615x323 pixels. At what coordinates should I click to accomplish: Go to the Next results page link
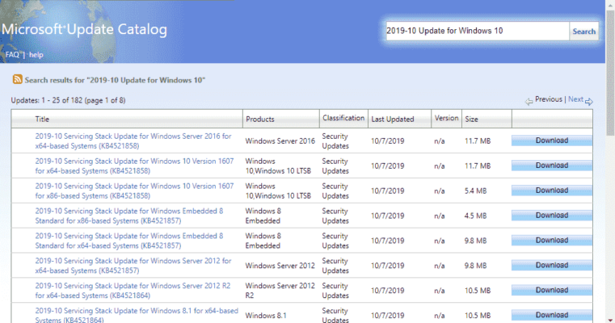[575, 99]
